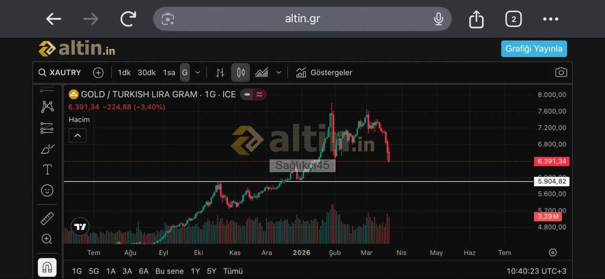The width and height of the screenshot is (605, 279).
Task: Select the pattern drawing tool
Action: [47, 107]
